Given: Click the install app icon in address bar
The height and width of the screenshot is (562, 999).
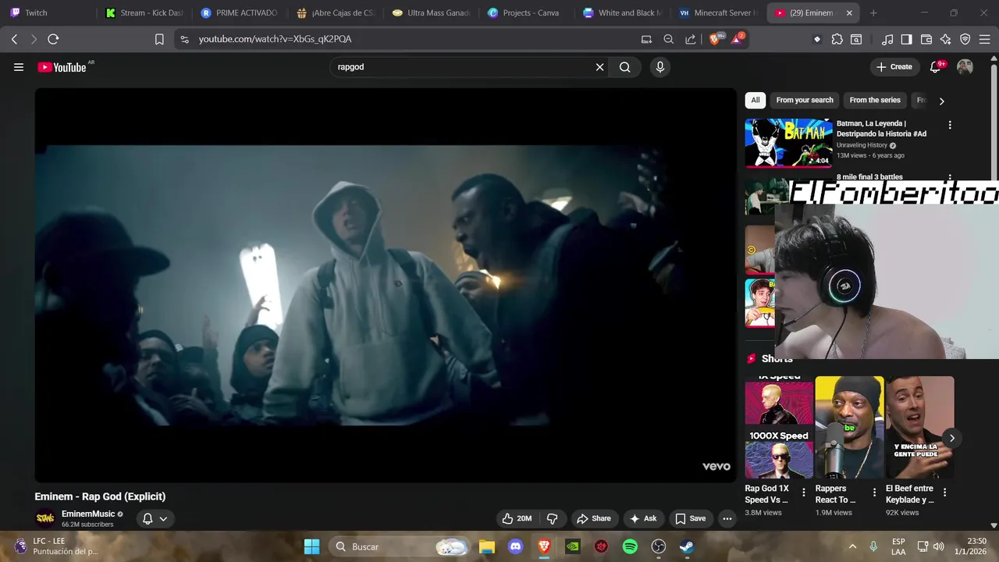Looking at the screenshot, I should click(646, 39).
